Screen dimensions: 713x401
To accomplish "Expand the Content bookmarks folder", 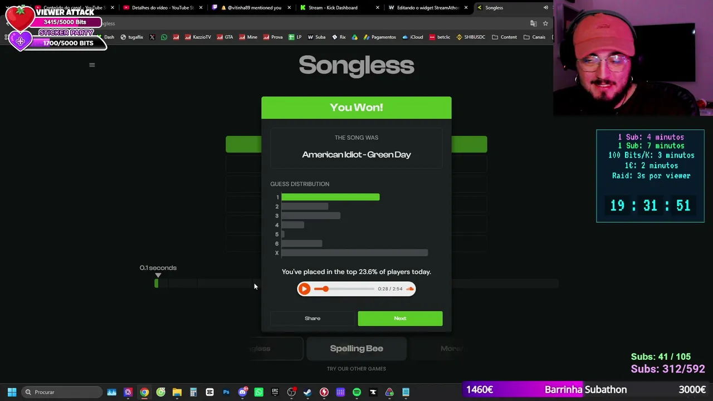I will pos(504,37).
